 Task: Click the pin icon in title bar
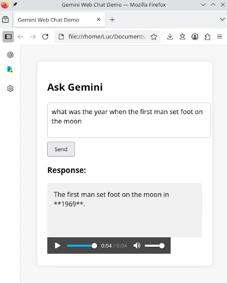(15, 4)
